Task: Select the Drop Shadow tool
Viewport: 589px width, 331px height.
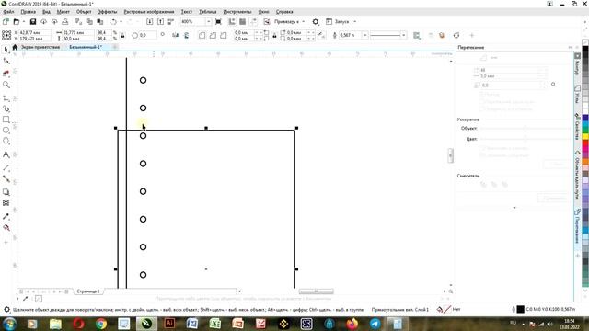Action: click(6, 192)
